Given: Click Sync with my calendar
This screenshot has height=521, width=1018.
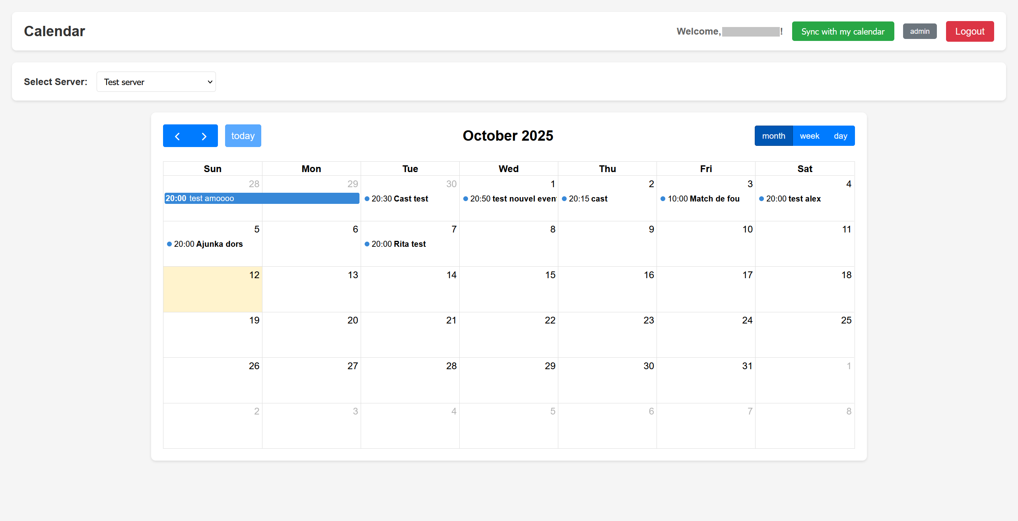Looking at the screenshot, I should click(843, 31).
